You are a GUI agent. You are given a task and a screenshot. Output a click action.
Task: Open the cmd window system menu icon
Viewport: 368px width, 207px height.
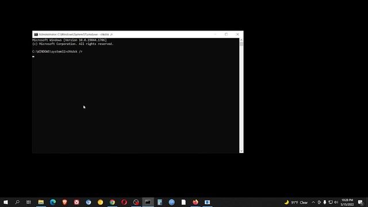36,34
